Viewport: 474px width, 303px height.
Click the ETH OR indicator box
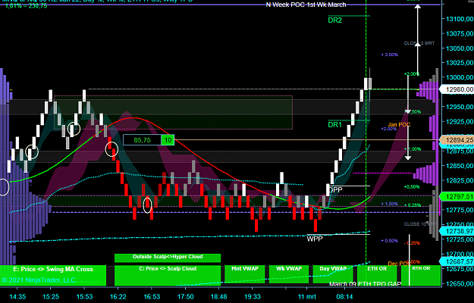(377, 276)
